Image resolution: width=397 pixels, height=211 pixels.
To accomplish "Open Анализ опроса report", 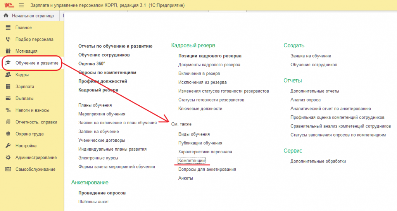I will (306, 100).
